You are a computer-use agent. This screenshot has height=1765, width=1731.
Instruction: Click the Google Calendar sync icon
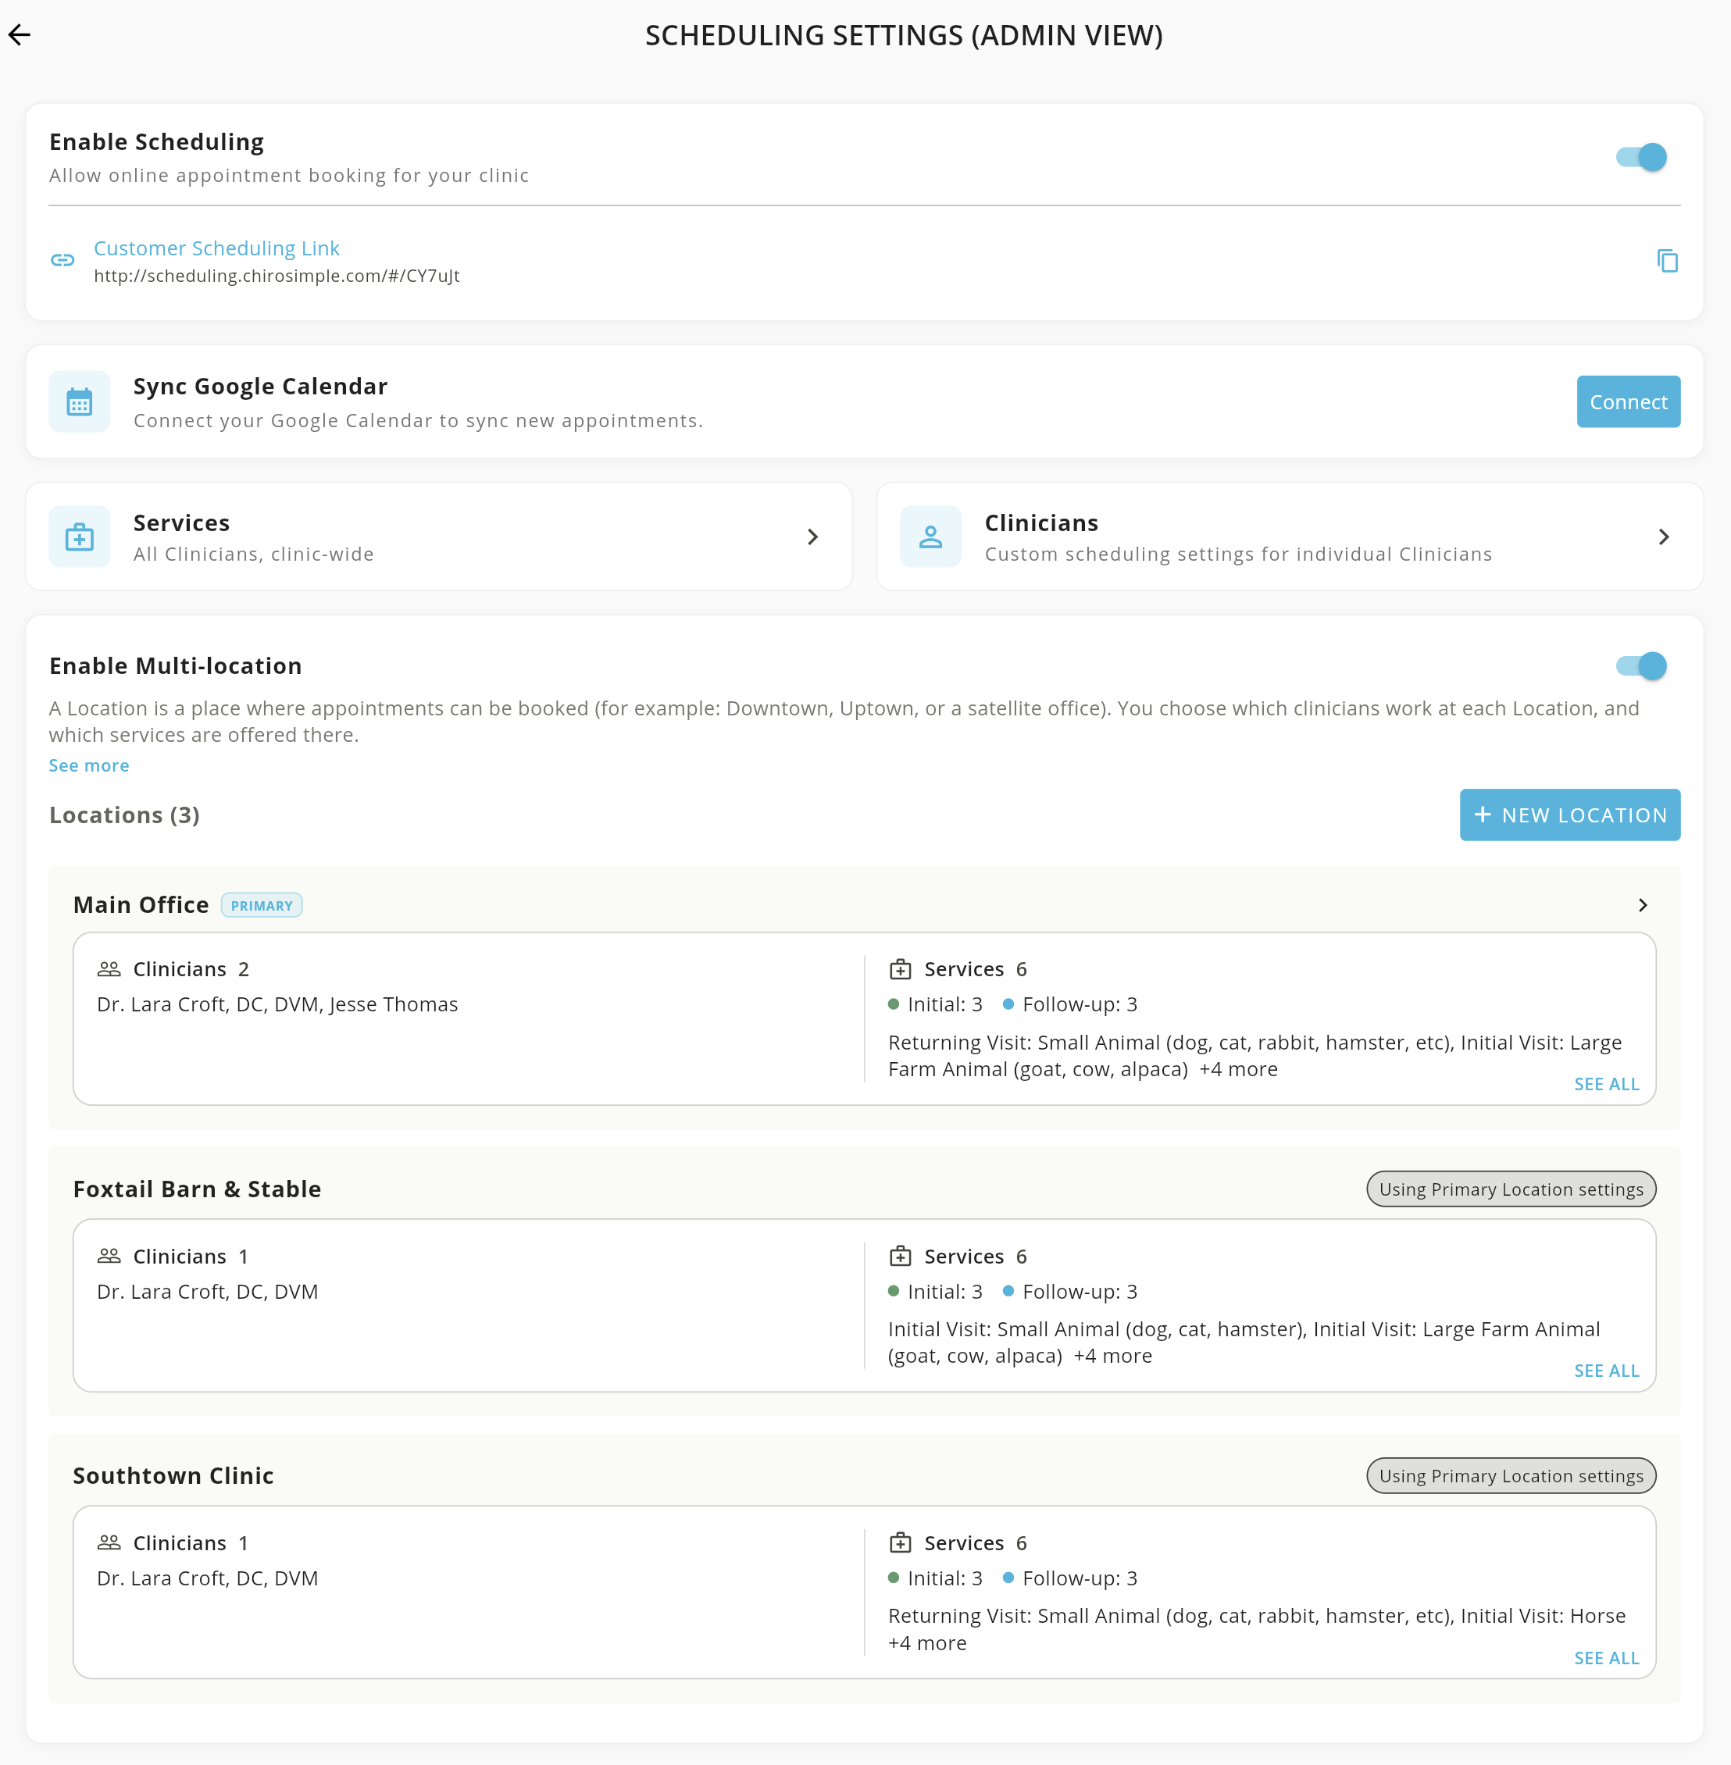(80, 401)
